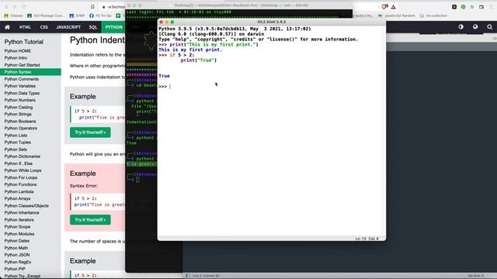
Task: Open the AIO Package Cour... bookmark
Action: (46, 15)
